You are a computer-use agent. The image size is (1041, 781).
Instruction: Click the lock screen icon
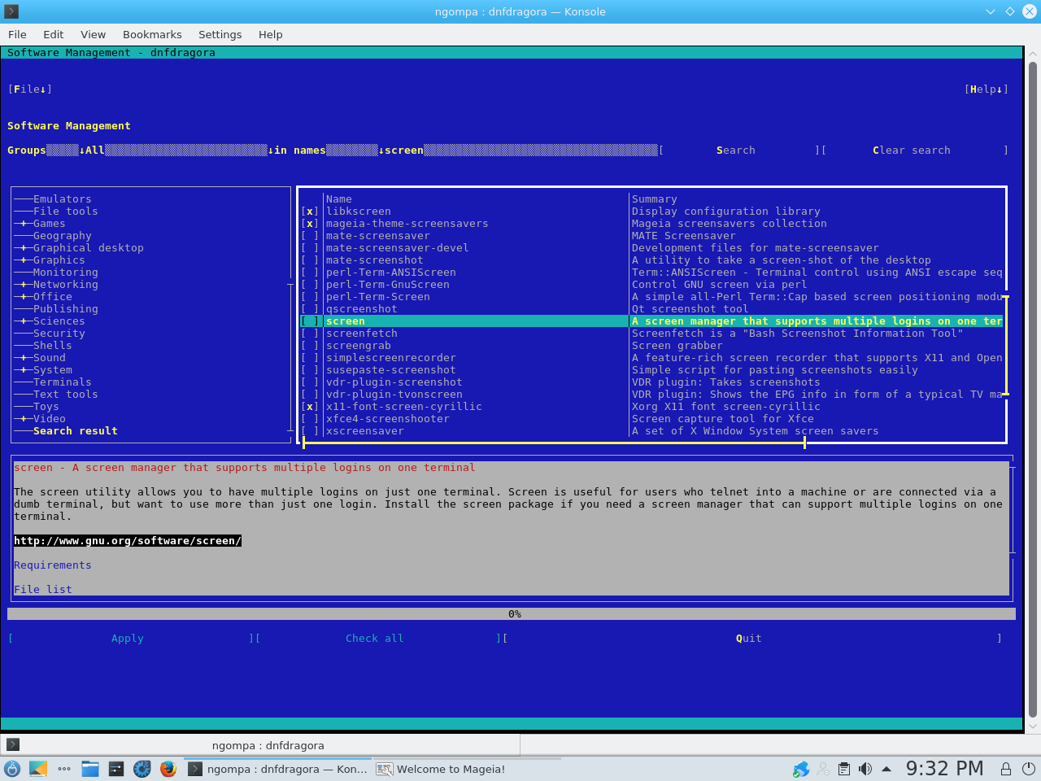coord(1006,769)
